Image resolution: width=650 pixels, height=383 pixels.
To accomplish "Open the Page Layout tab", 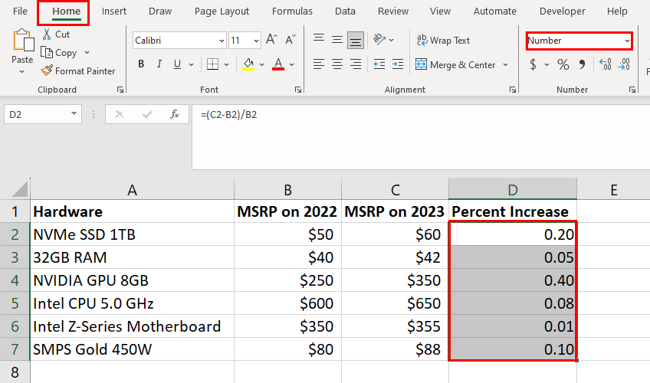I will (222, 11).
